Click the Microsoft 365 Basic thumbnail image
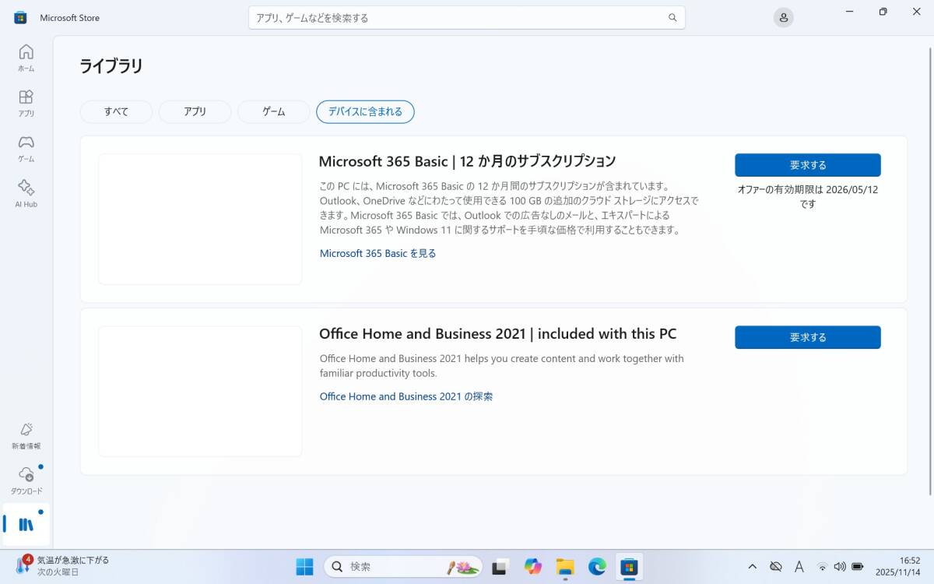934x584 pixels. (x=200, y=219)
